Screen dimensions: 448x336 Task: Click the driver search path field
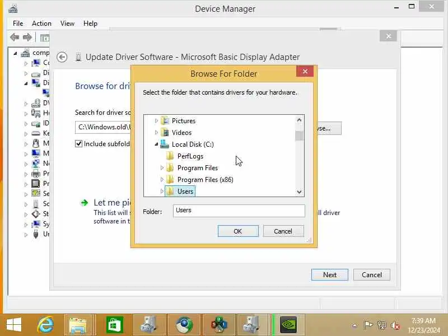tap(103, 127)
